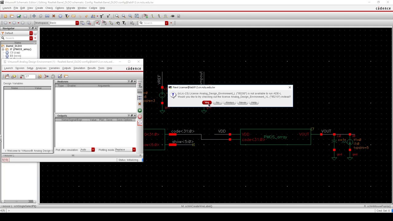This screenshot has height=221, width=393.
Task: Open the Workspace Basic dropdown
Action: (77, 23)
